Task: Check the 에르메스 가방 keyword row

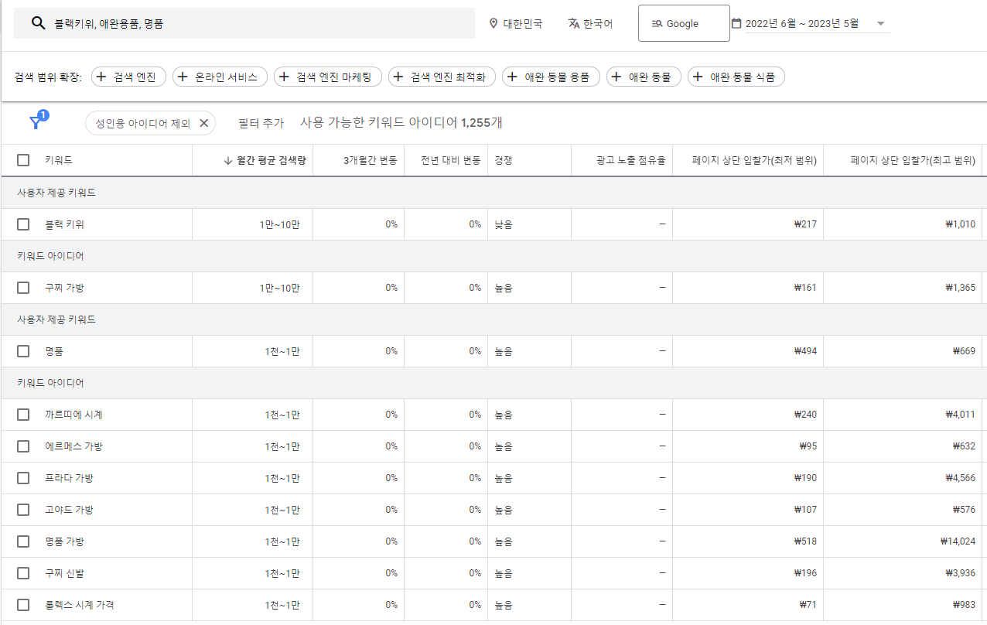Action: (23, 446)
